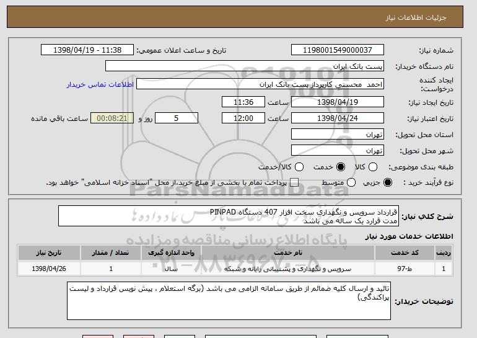477x338 pixels.
Task: Click the creation time field 11:36
Action: (x=243, y=102)
